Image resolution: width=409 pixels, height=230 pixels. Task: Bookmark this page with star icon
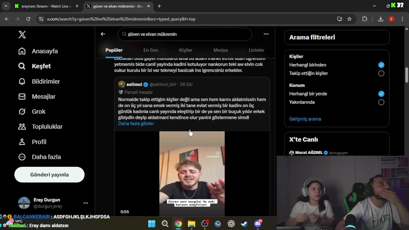pos(350,19)
